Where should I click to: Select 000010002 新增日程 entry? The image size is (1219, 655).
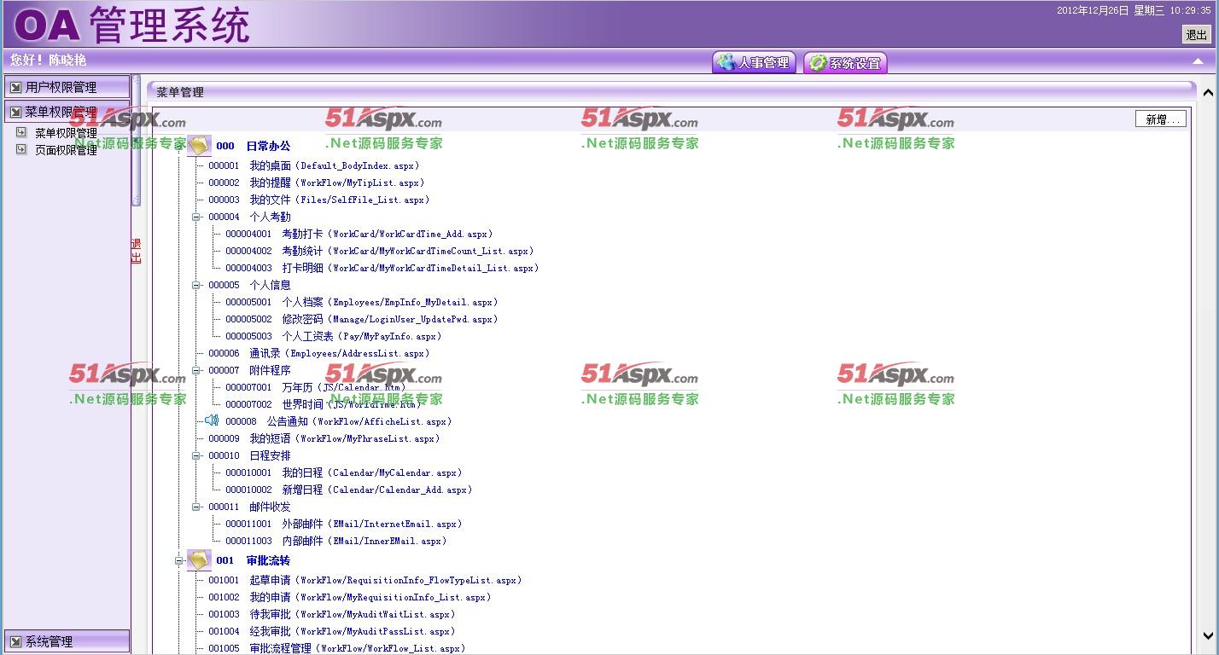coord(349,490)
